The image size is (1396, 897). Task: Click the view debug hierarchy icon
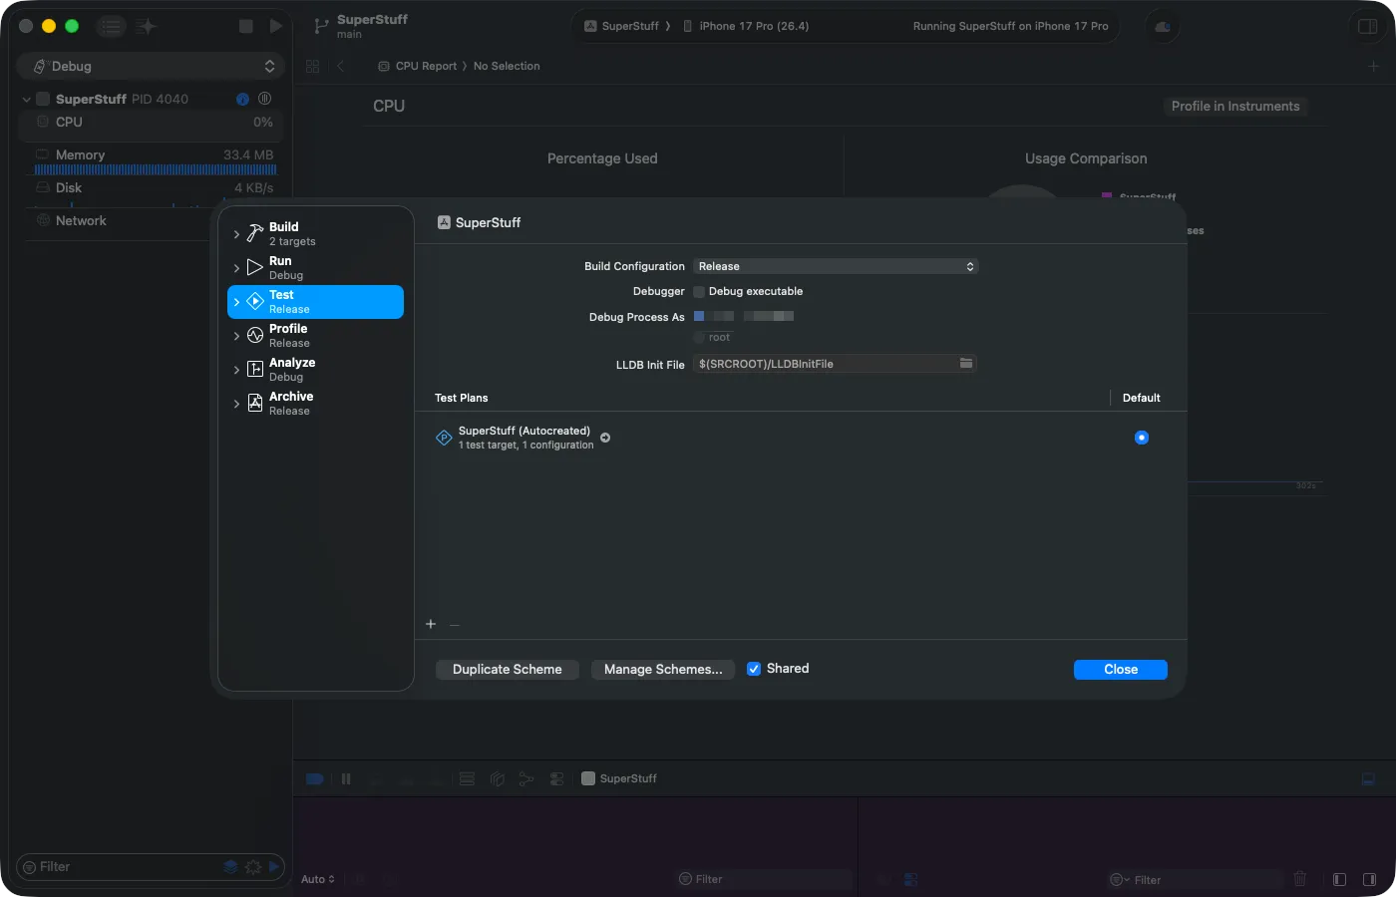pos(497,778)
